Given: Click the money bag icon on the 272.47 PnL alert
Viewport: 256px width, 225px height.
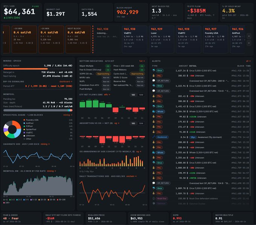Looking at the screenshot, I should [154, 127].
